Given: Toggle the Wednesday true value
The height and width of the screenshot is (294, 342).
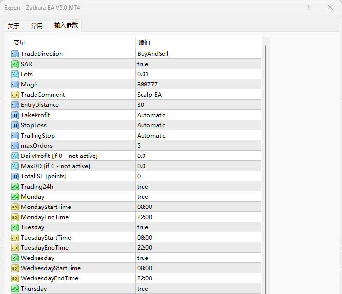Looking at the screenshot, I should [x=143, y=258].
